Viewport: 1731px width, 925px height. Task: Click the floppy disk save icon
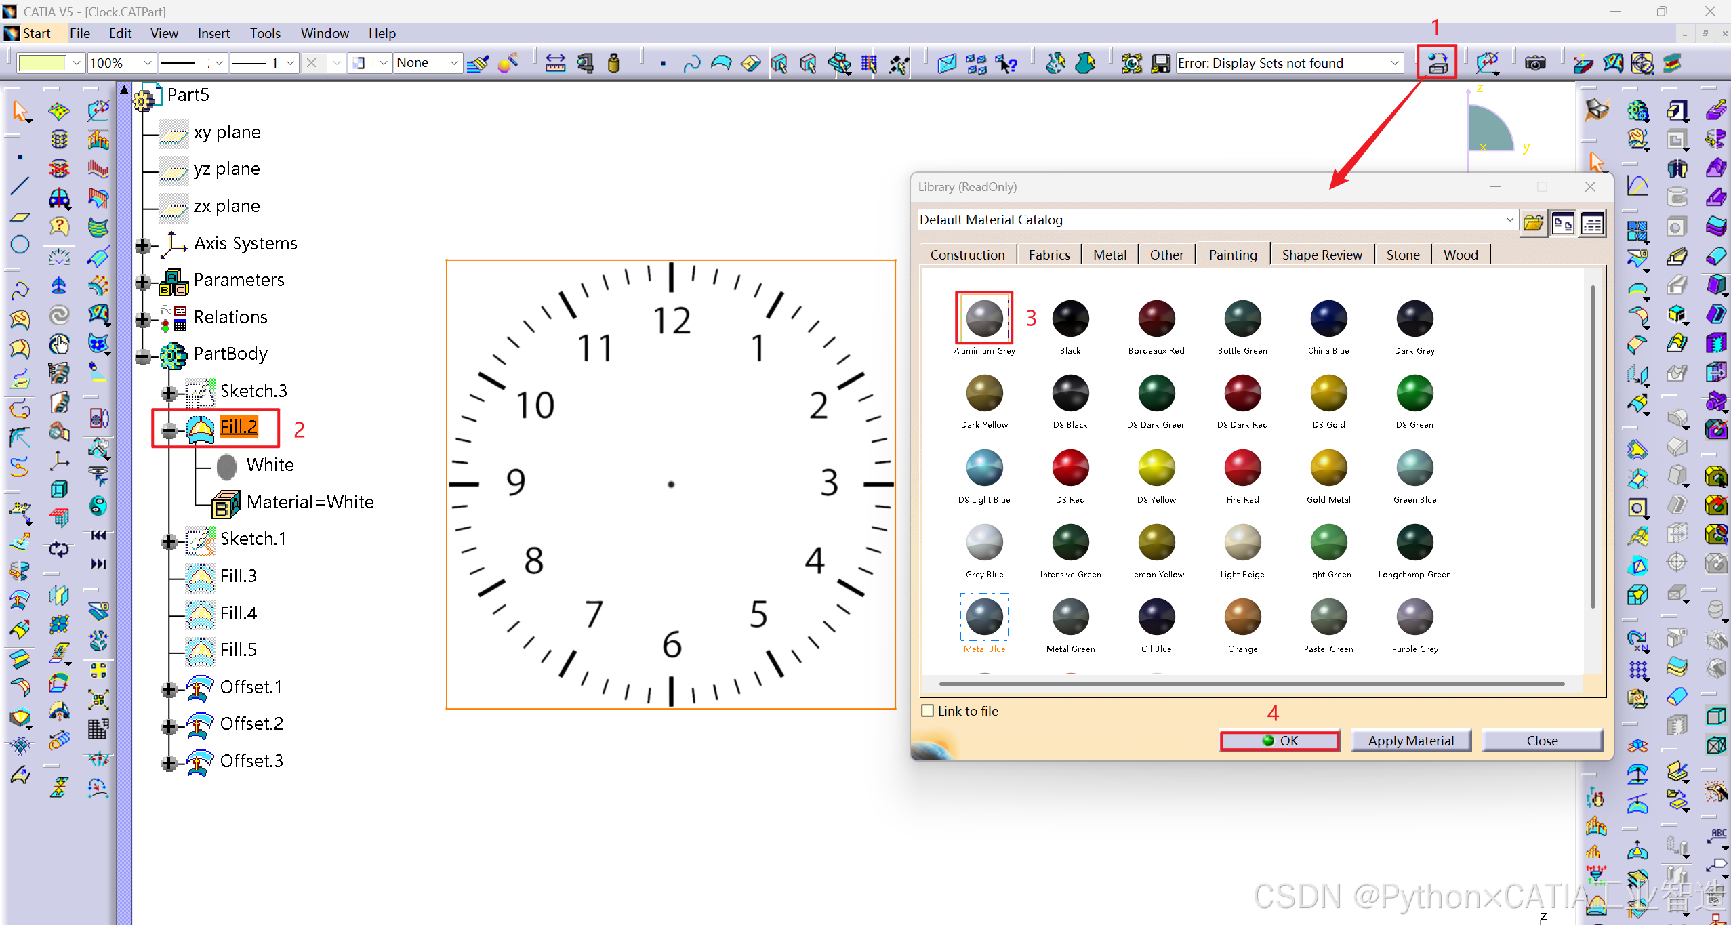tap(1160, 63)
